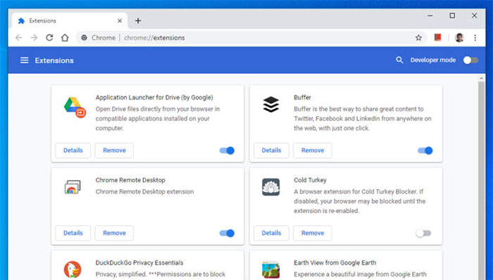The image size is (493, 280).
Task: Go back with the browser back arrow
Action: [19, 38]
